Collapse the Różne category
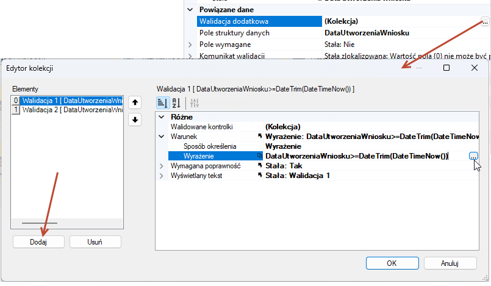491x286 pixels. 161,117
